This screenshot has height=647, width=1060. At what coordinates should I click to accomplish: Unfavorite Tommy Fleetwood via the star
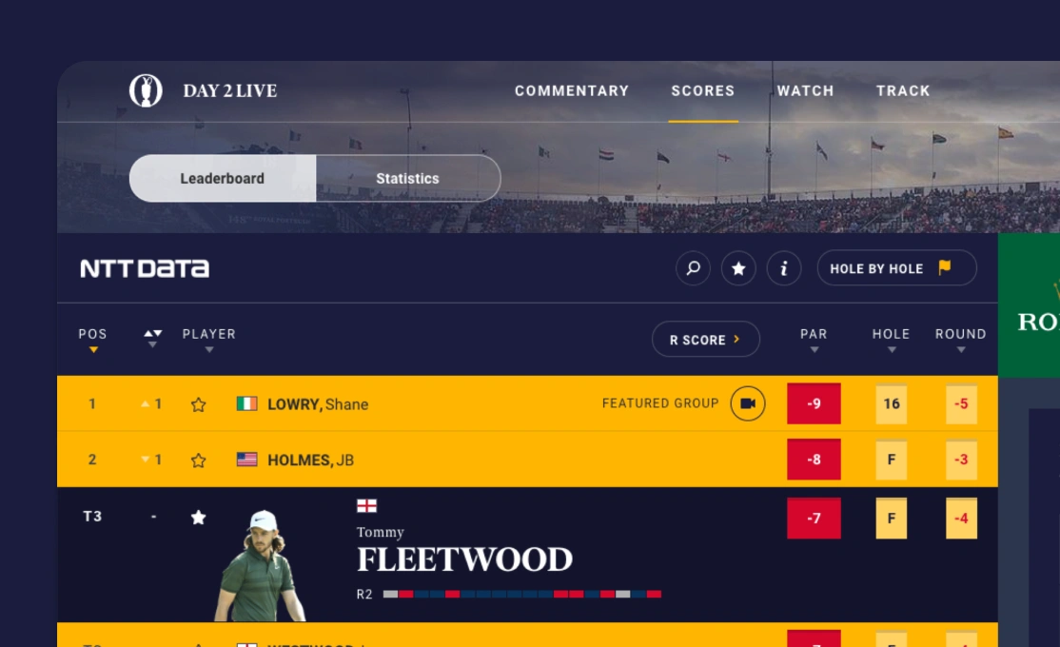pyautogui.click(x=198, y=518)
